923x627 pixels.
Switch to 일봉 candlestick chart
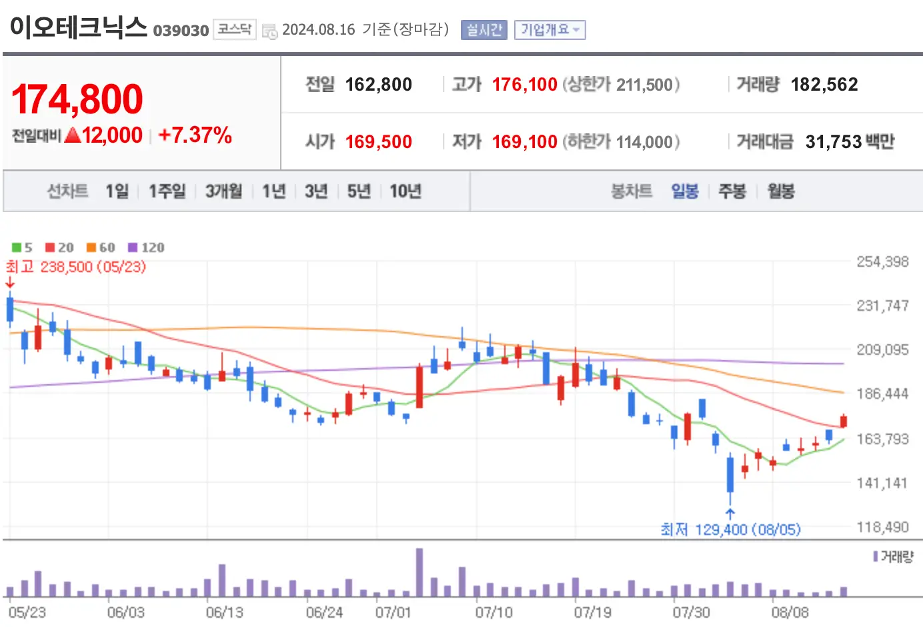685,191
